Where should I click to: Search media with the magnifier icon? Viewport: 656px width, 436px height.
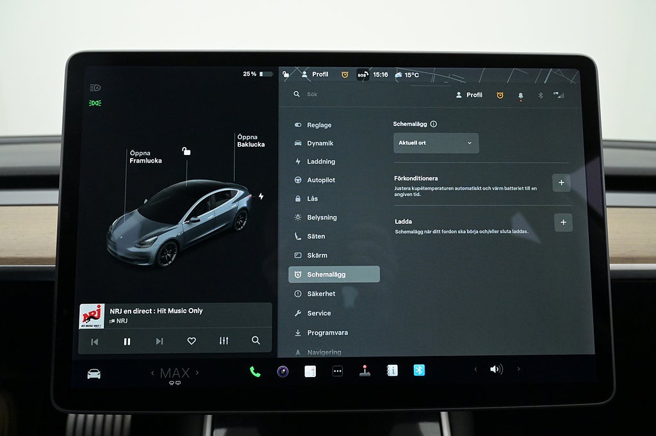[x=256, y=341]
